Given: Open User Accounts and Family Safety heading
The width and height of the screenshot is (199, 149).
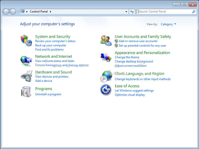Looking at the screenshot, I should pyautogui.click(x=143, y=37).
